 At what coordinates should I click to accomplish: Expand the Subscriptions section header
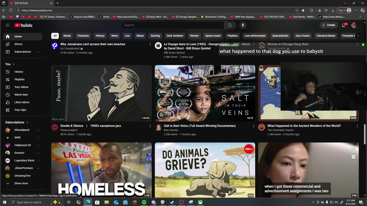point(17,122)
